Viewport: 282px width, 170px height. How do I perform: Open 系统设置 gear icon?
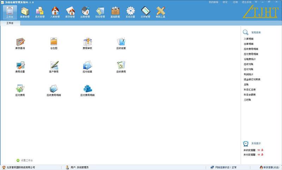[x=130, y=12]
